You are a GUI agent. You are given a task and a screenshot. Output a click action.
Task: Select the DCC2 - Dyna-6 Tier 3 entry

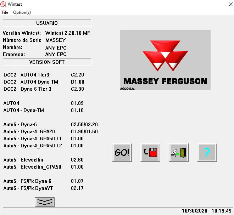click(27, 89)
